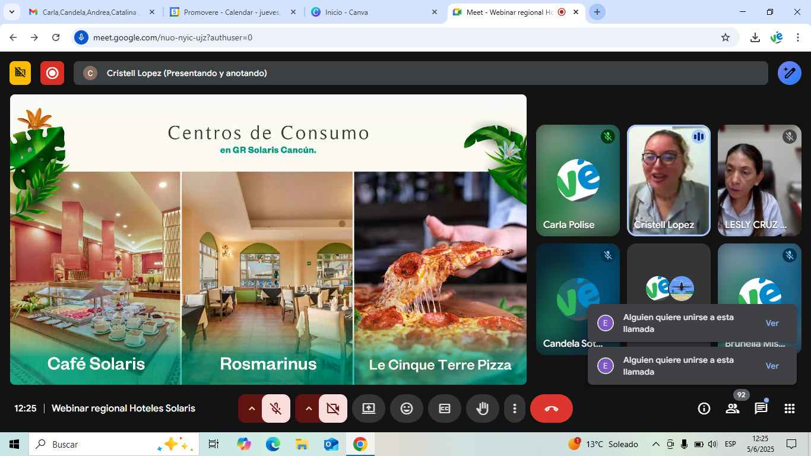Click the yellow presentation icon at top left
This screenshot has height=456, width=811.
pos(20,73)
